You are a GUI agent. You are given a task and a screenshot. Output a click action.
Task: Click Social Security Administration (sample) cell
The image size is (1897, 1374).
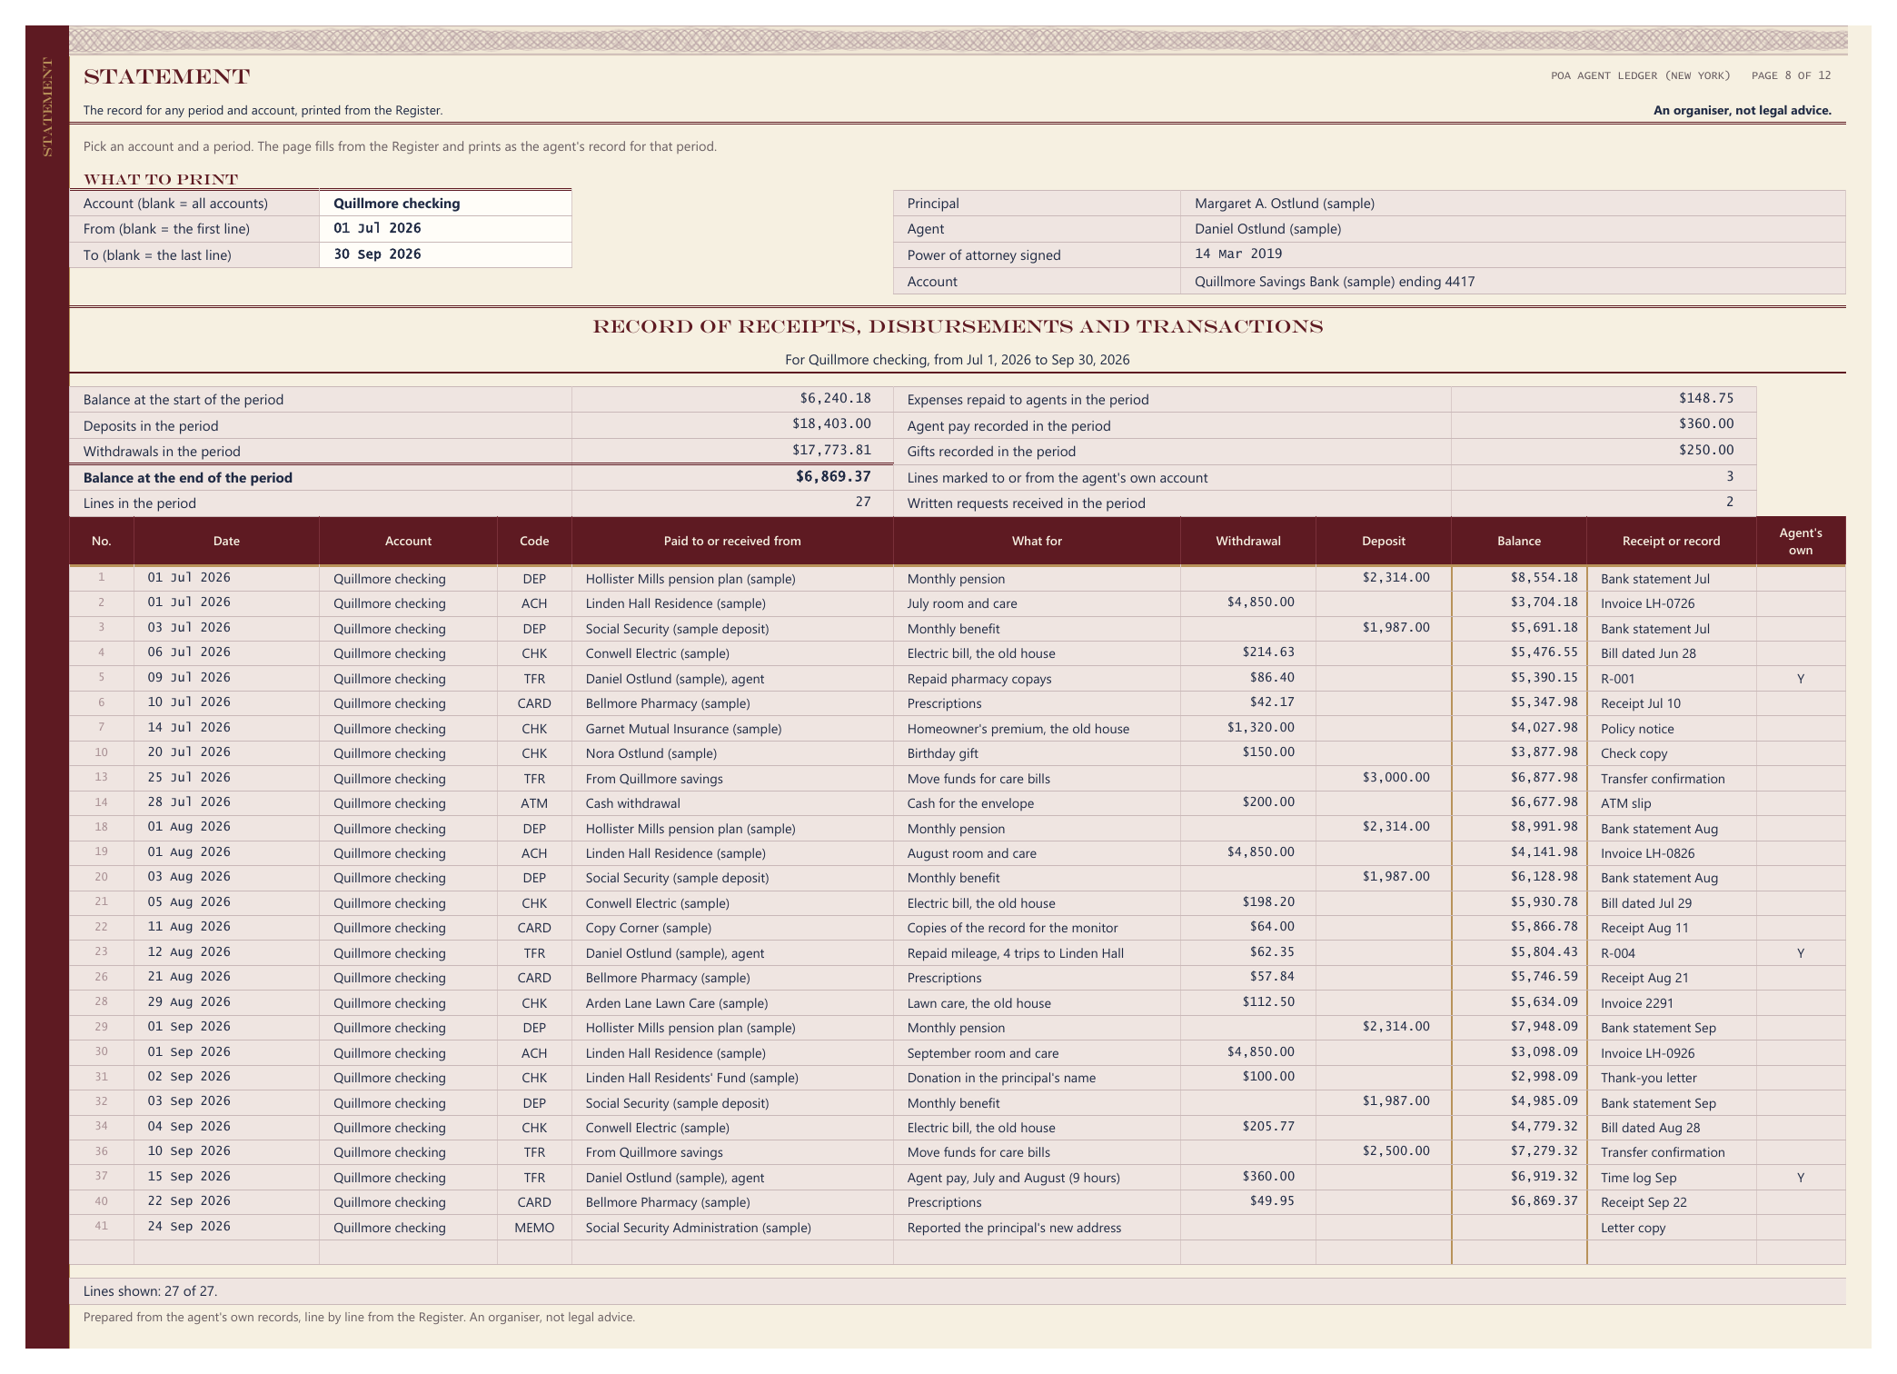click(732, 1228)
